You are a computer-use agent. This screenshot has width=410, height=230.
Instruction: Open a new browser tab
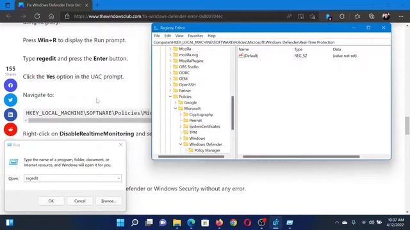(97, 5)
